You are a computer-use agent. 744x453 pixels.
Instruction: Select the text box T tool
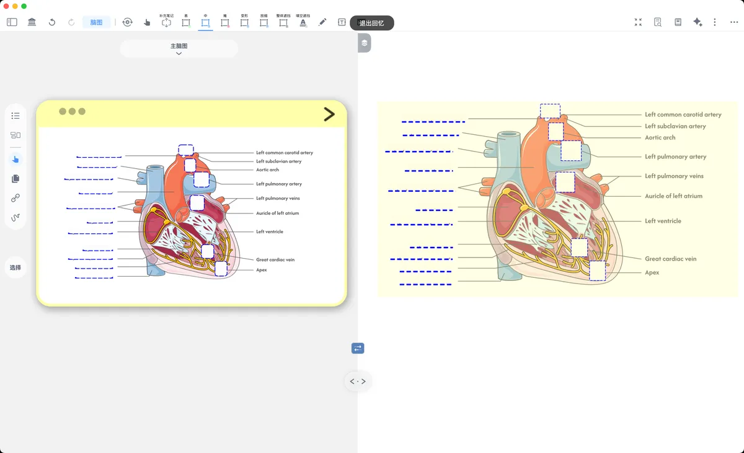[x=342, y=22]
